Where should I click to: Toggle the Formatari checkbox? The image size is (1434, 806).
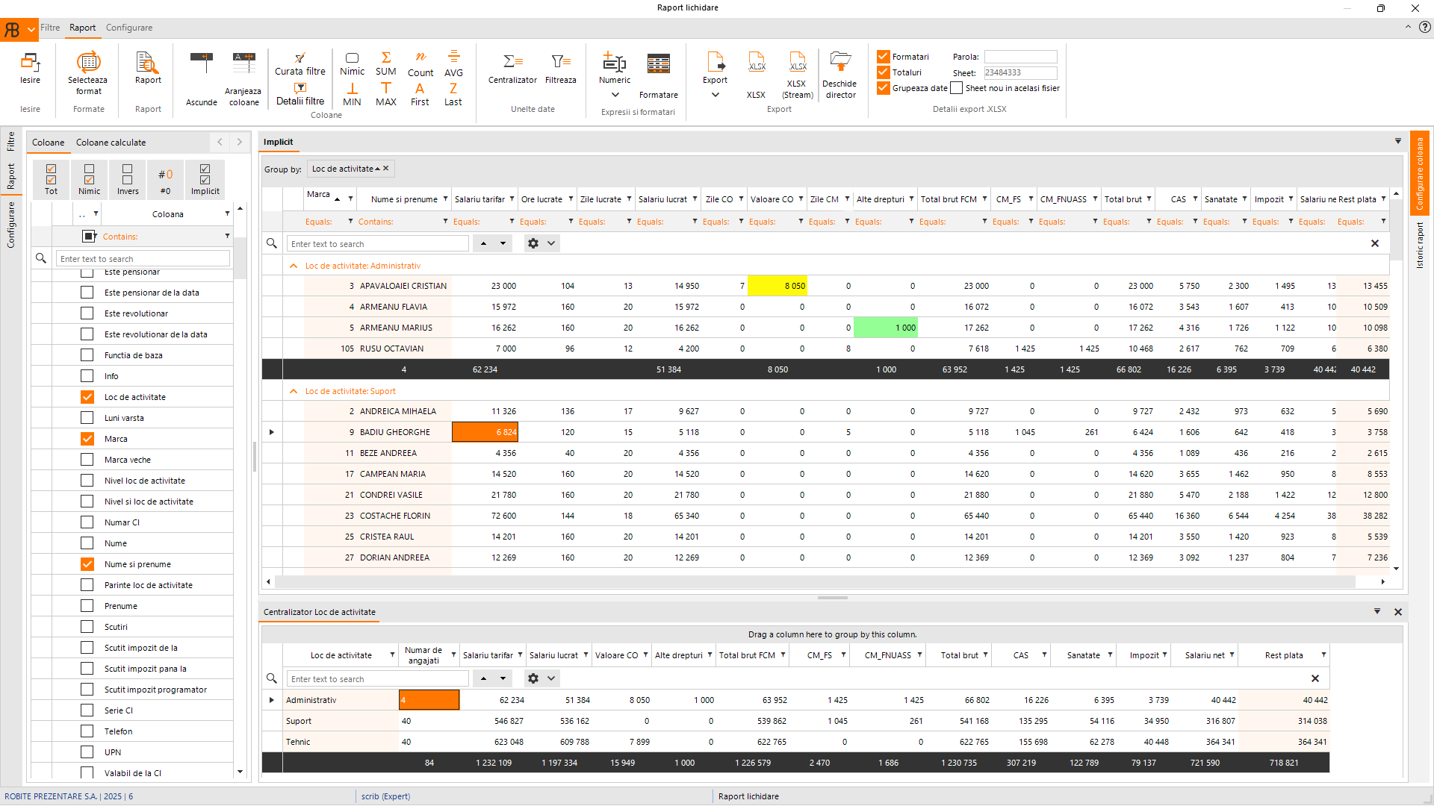click(884, 57)
